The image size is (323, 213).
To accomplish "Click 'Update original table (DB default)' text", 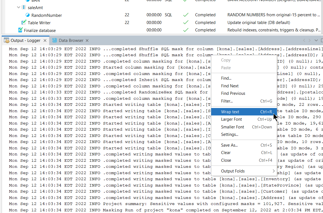I will (x=259, y=23).
